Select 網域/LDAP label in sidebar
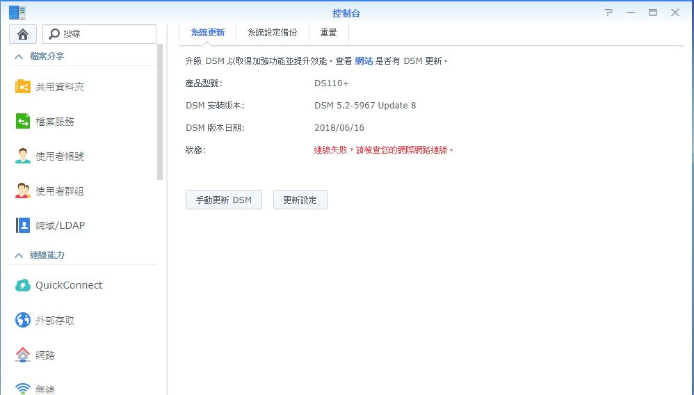Screen dimensions: 694x395 (x=60, y=225)
